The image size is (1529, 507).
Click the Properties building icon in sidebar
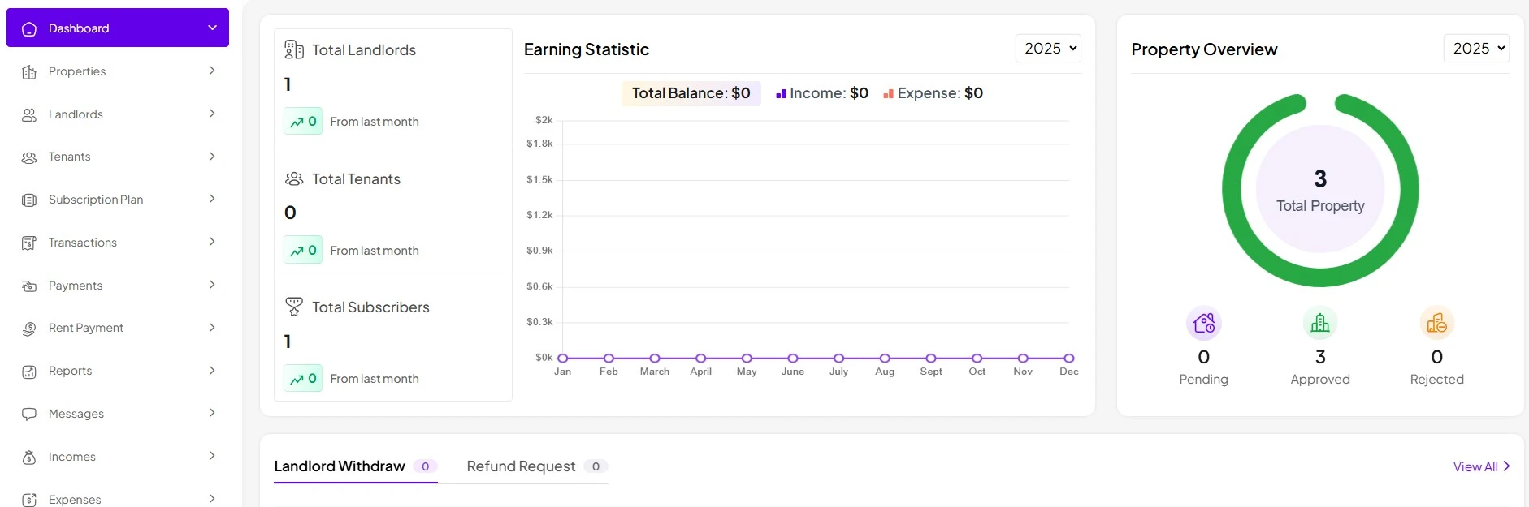click(29, 72)
